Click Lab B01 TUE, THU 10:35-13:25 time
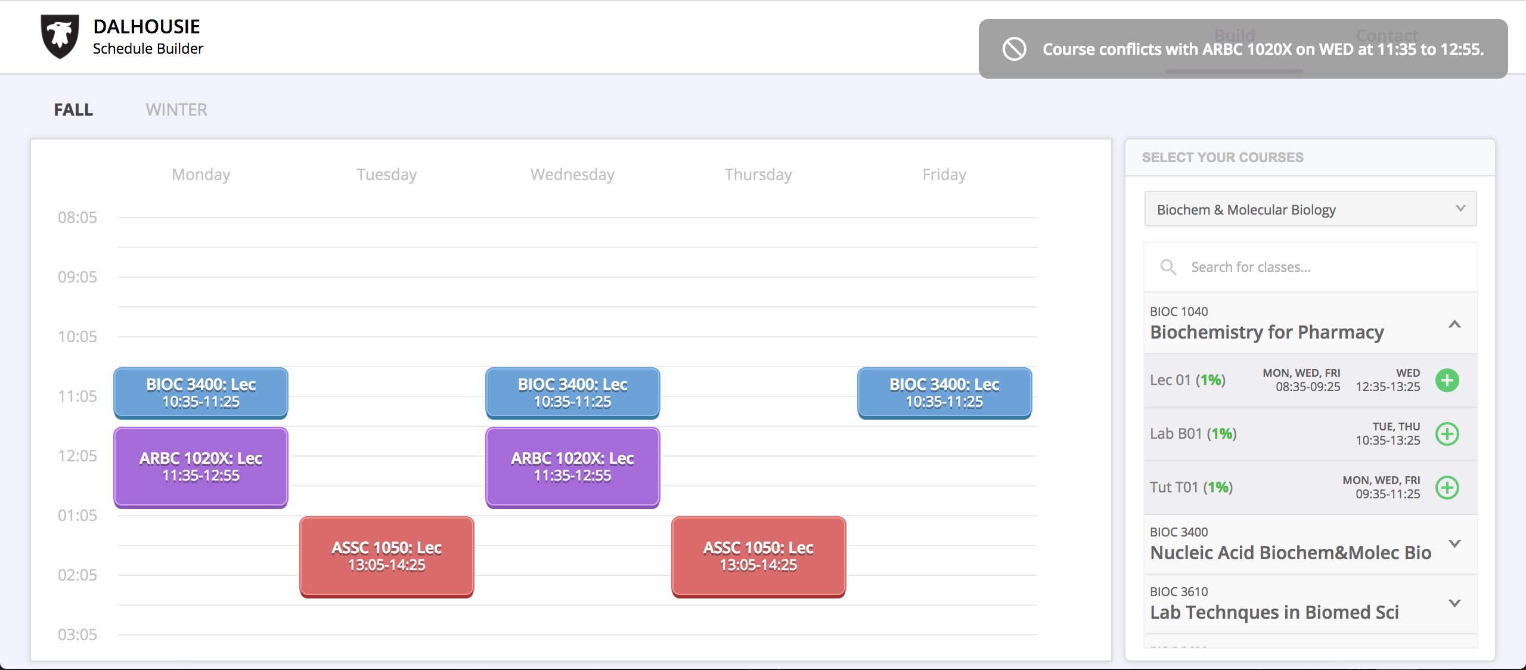This screenshot has width=1526, height=670. (1388, 434)
